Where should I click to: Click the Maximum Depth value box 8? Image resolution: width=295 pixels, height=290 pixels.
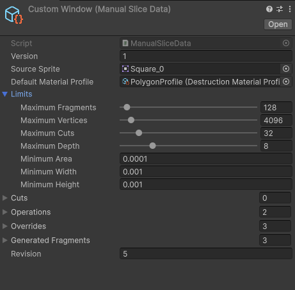(276, 146)
